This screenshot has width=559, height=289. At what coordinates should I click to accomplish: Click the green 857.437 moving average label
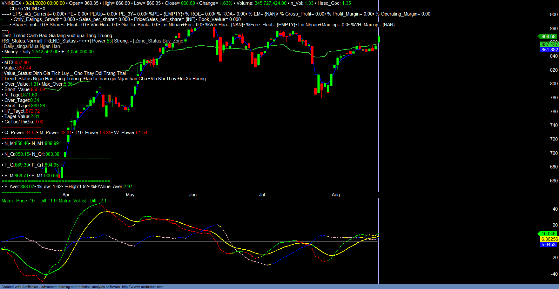coord(549,44)
